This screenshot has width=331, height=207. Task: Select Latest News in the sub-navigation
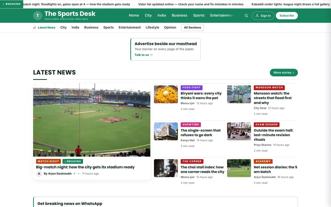pos(46,27)
